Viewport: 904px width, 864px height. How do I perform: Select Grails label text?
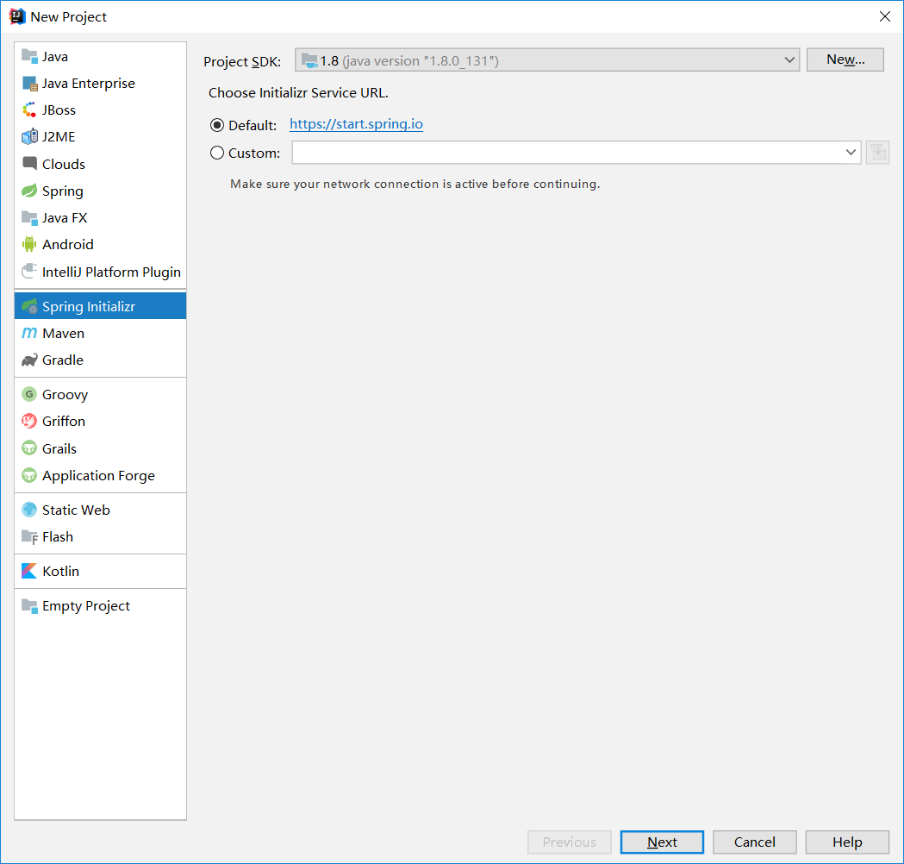[59, 448]
